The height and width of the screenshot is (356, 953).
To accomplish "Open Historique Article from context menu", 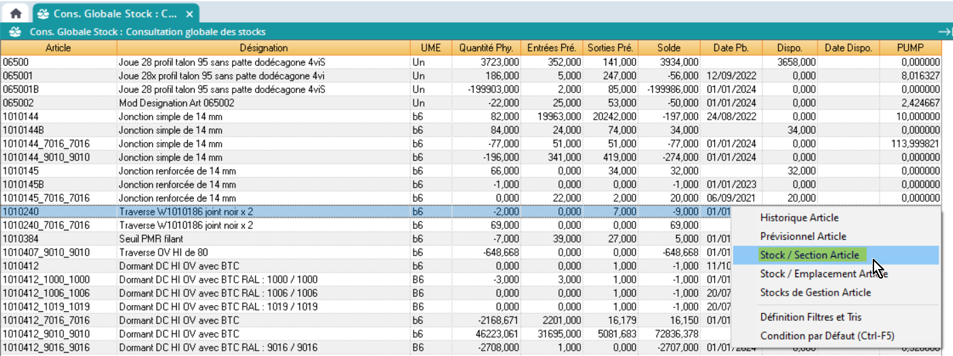I will coord(799,218).
